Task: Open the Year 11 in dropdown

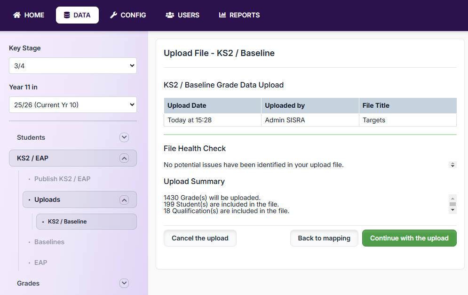Action: click(x=73, y=105)
